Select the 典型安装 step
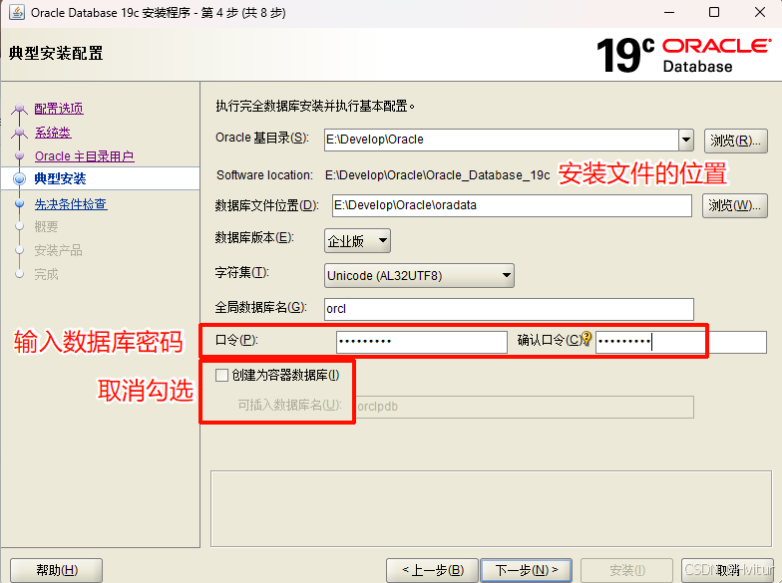Screen dimensions: 782x583 click(x=60, y=178)
